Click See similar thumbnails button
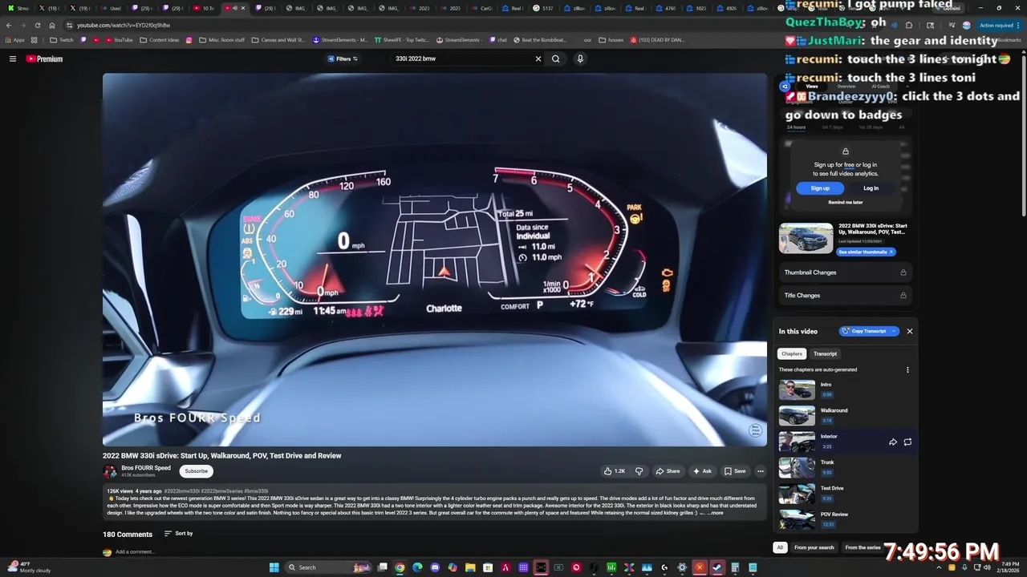Screen dimensions: 1027x577 866,252
